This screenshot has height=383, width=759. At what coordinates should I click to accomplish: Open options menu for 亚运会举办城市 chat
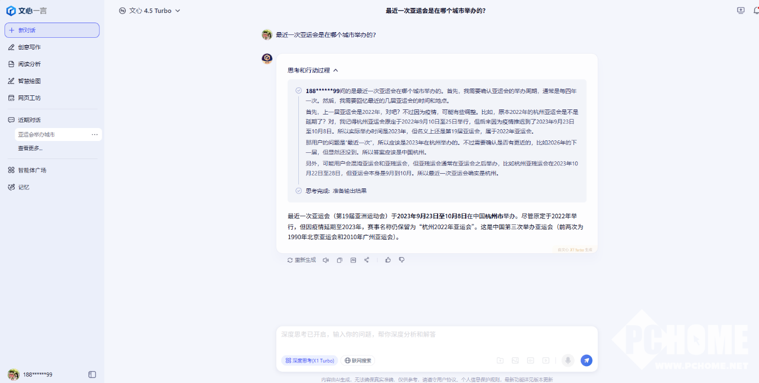pos(95,135)
